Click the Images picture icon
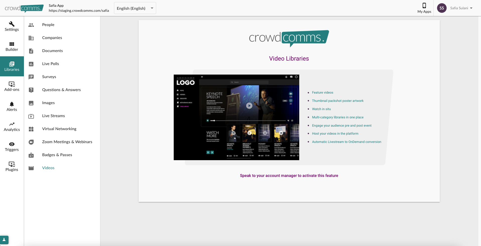Screen dimensions: 481x246 coord(31,103)
